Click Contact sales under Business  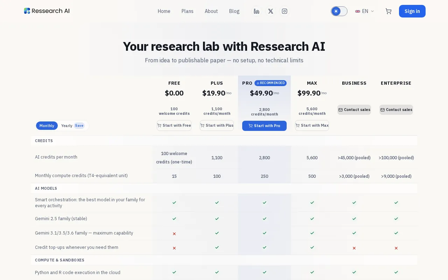[354, 110]
